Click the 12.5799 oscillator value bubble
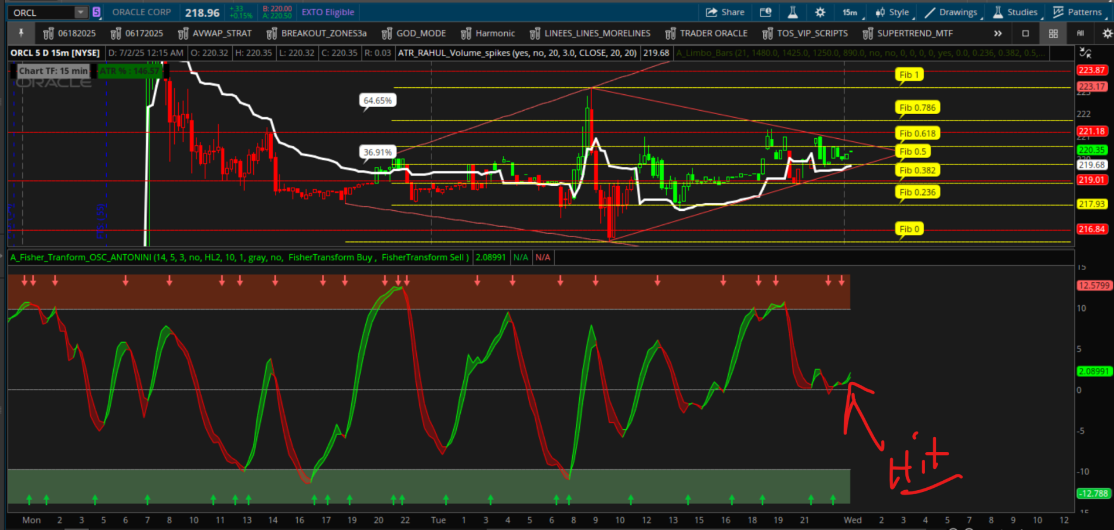 click(x=1093, y=285)
